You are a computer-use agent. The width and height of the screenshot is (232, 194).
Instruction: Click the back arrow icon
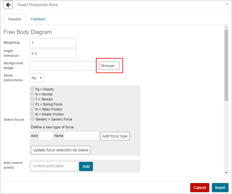8,5
